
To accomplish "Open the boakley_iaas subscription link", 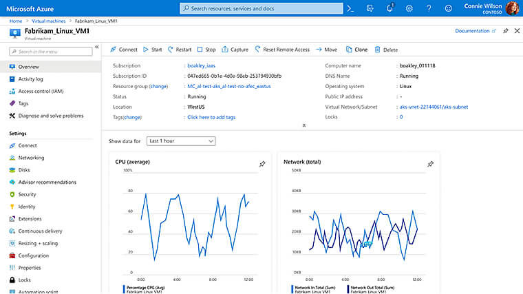I will (201, 65).
